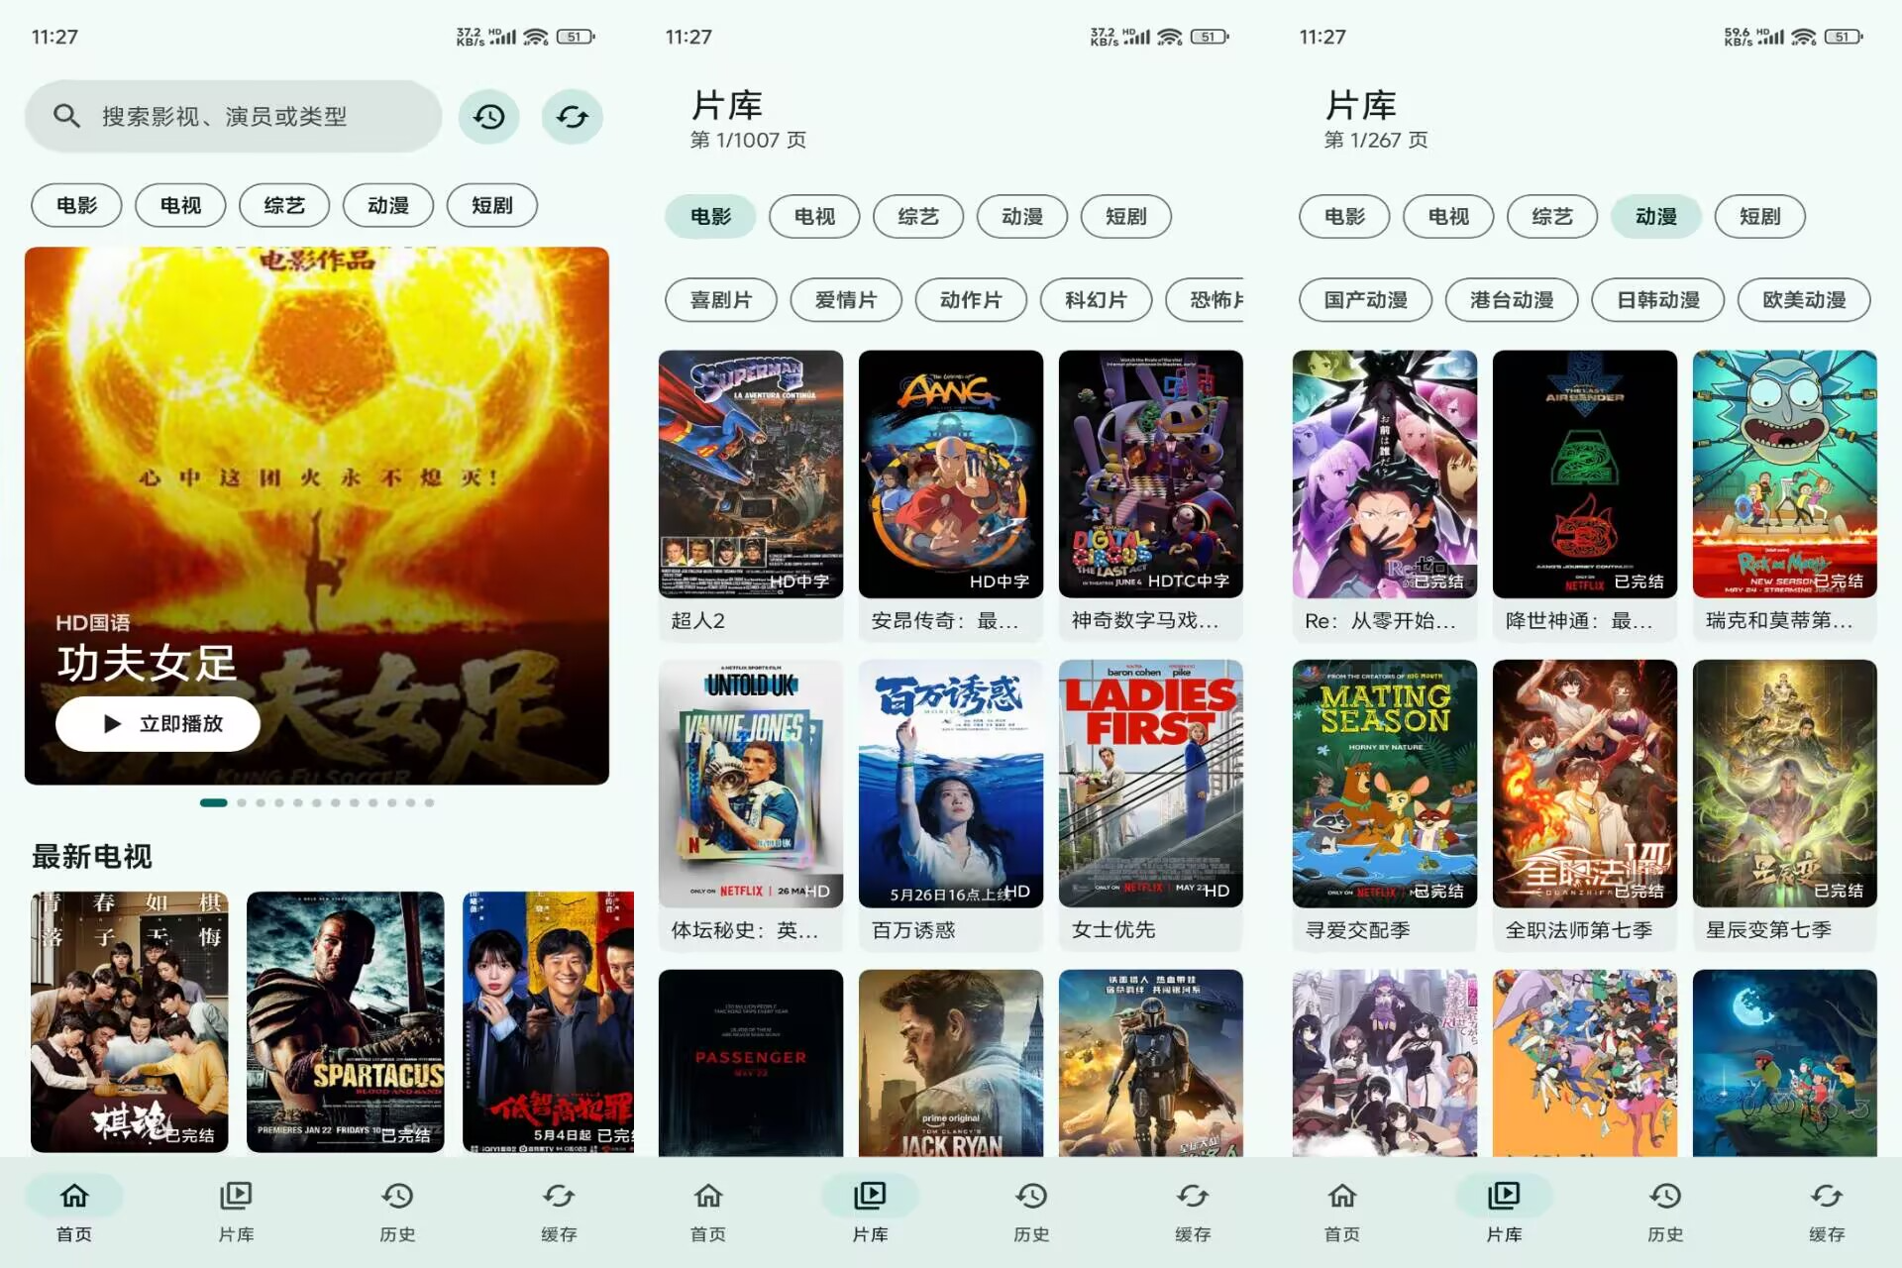Viewport: 1902px width, 1268px height.
Task: Go to 首页 home icon in middle screen
Action: tap(708, 1196)
